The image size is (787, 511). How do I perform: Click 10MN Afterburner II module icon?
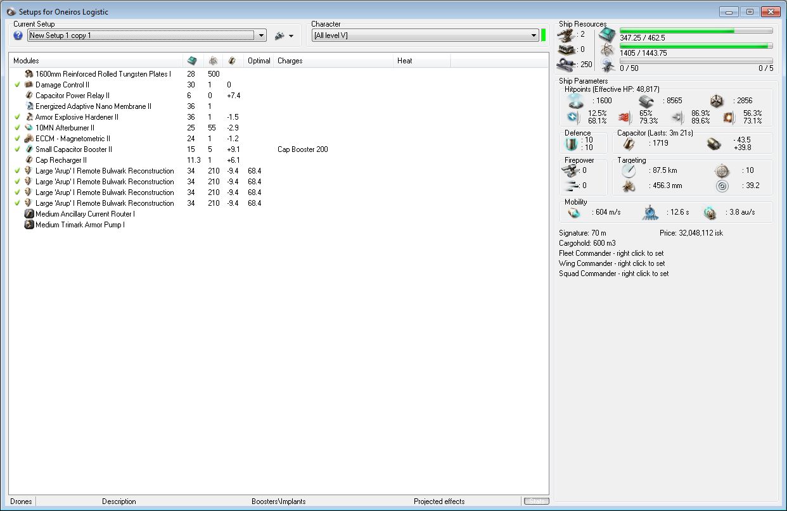(29, 128)
